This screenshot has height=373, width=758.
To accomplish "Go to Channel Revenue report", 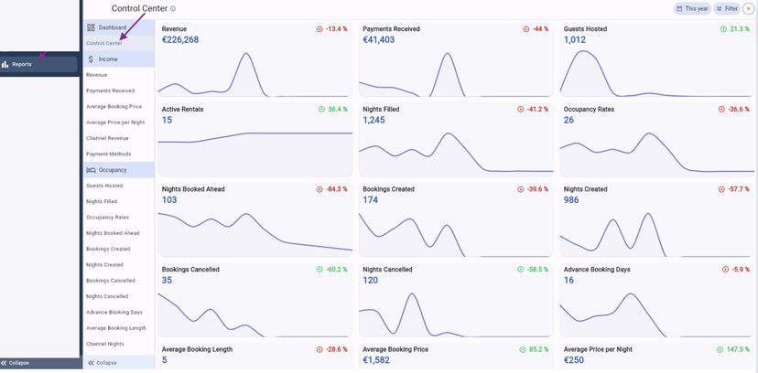I will point(107,138).
